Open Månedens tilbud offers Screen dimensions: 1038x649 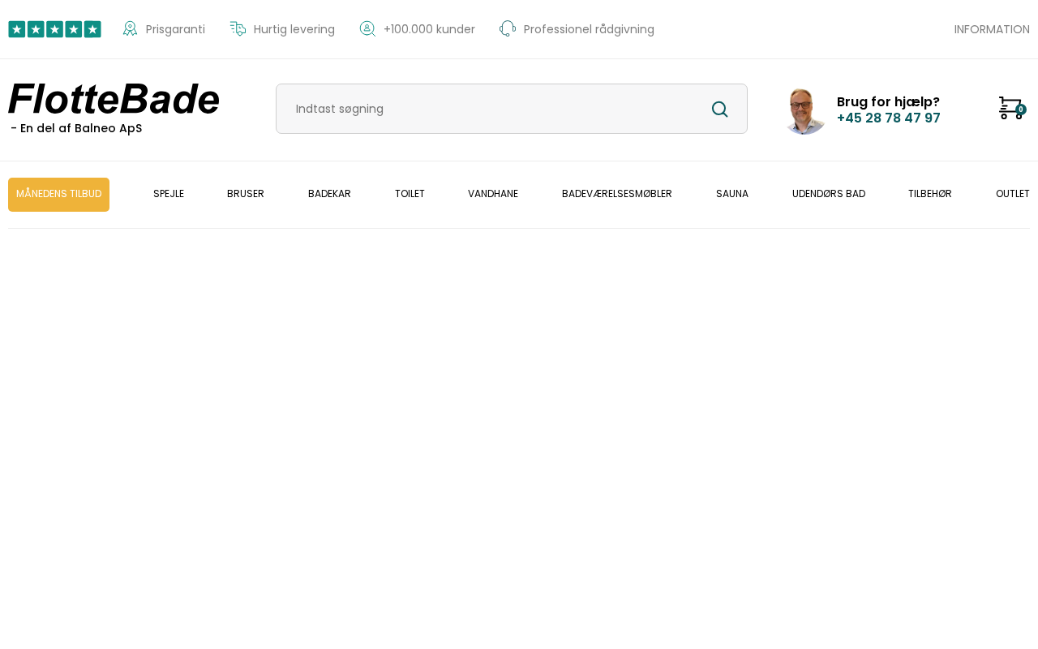58,195
